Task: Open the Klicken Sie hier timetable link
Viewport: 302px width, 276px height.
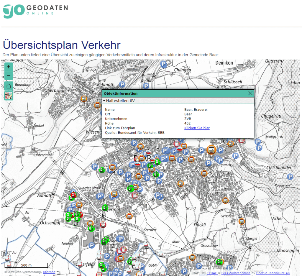Action: [x=197, y=128]
